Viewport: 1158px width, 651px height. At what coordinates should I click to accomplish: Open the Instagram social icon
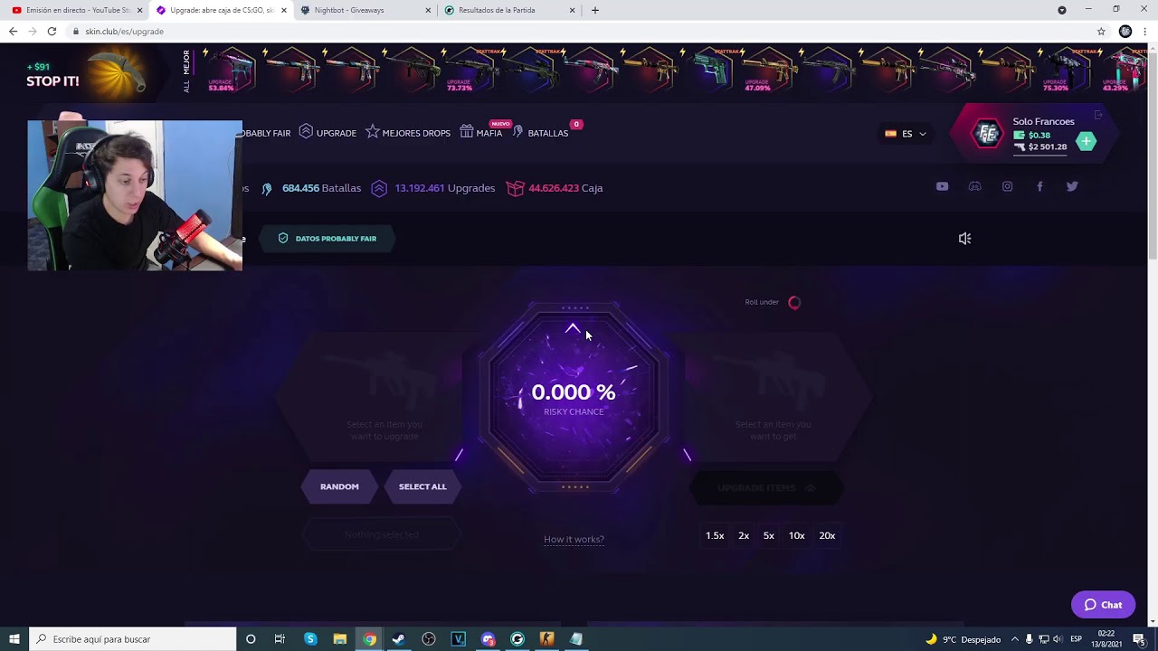point(1007,186)
